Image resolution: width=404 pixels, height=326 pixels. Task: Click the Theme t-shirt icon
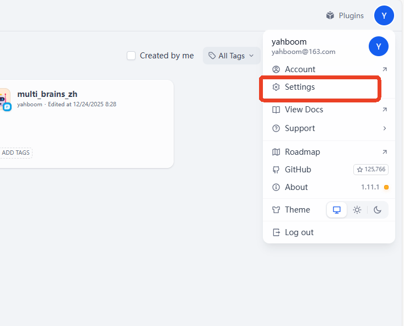(x=276, y=210)
